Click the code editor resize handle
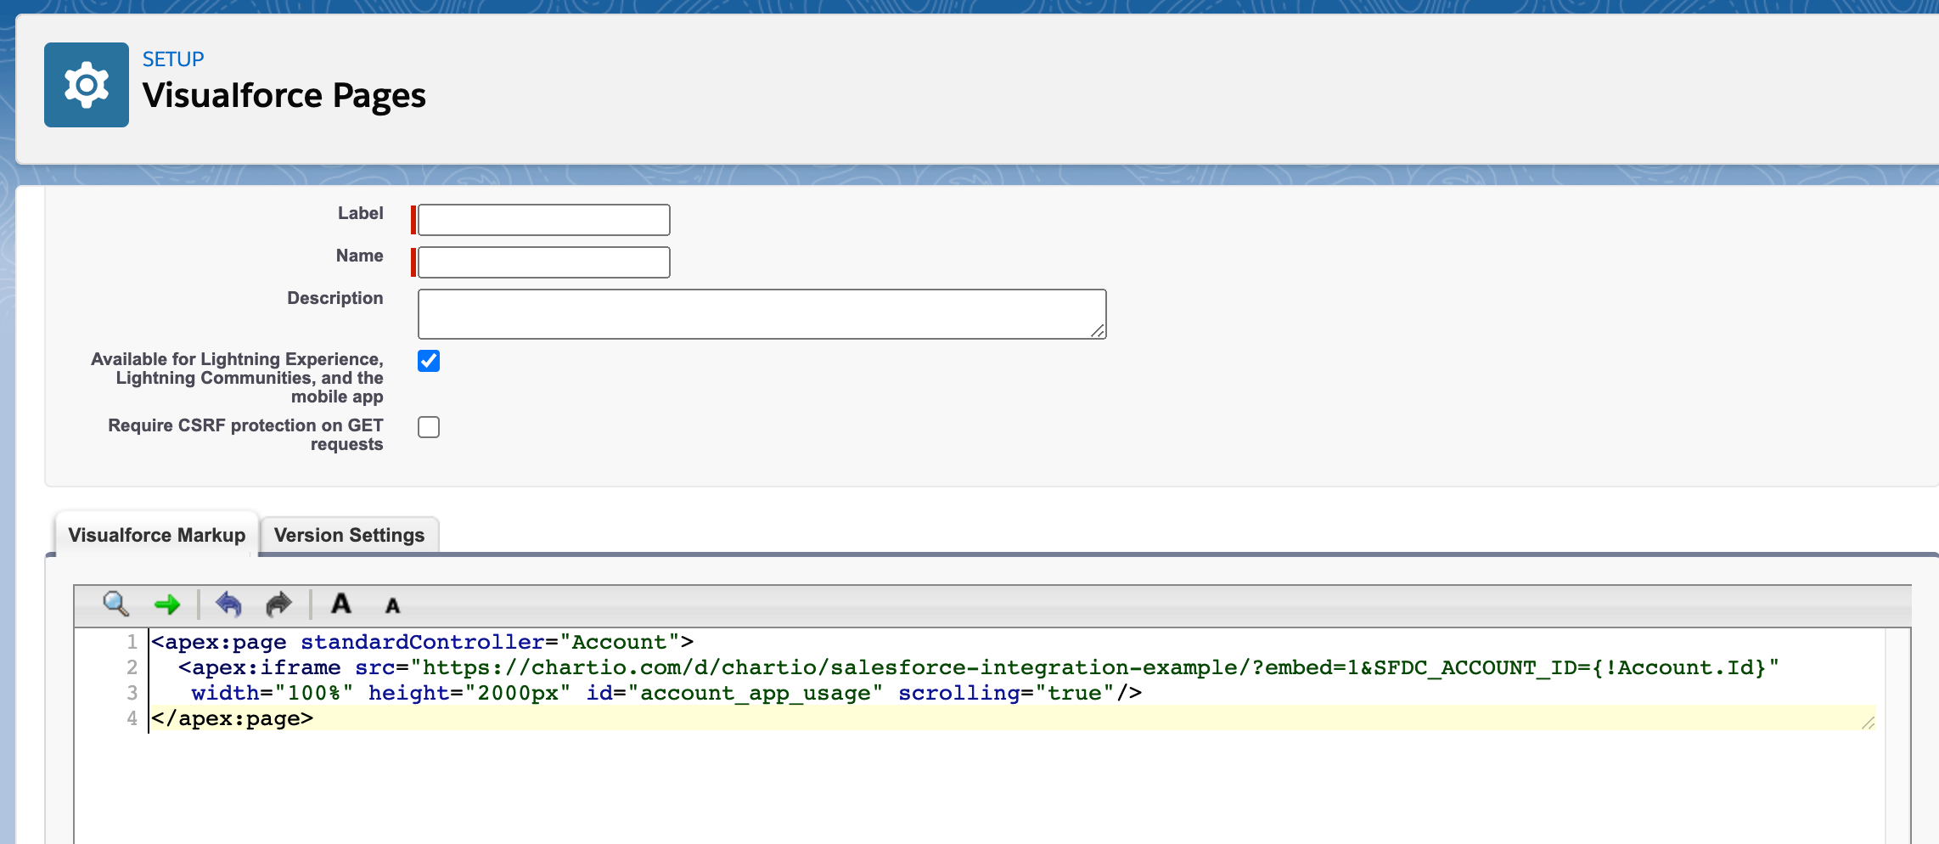This screenshot has width=1939, height=844. [1868, 723]
